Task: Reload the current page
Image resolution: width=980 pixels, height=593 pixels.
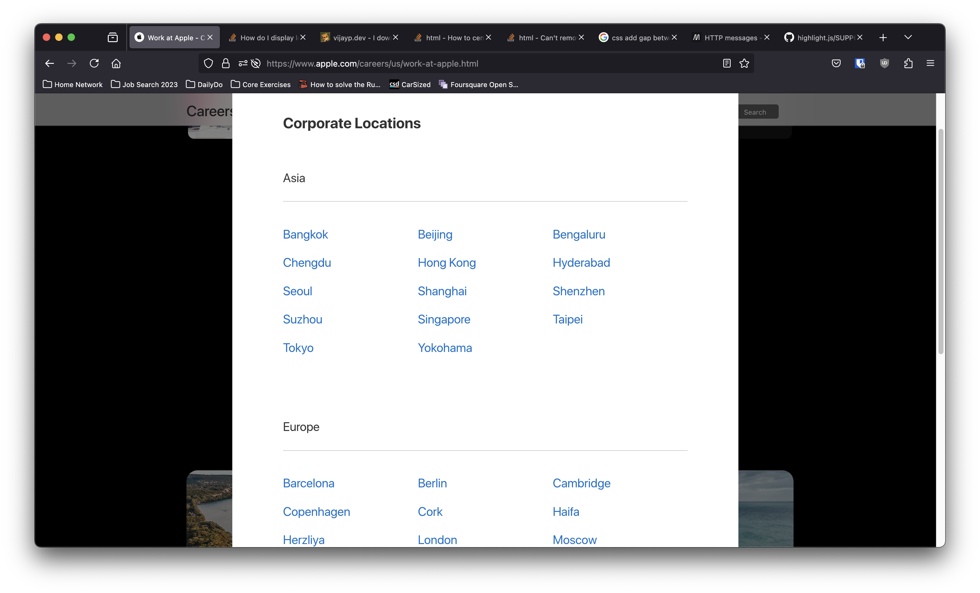Action: pos(94,63)
